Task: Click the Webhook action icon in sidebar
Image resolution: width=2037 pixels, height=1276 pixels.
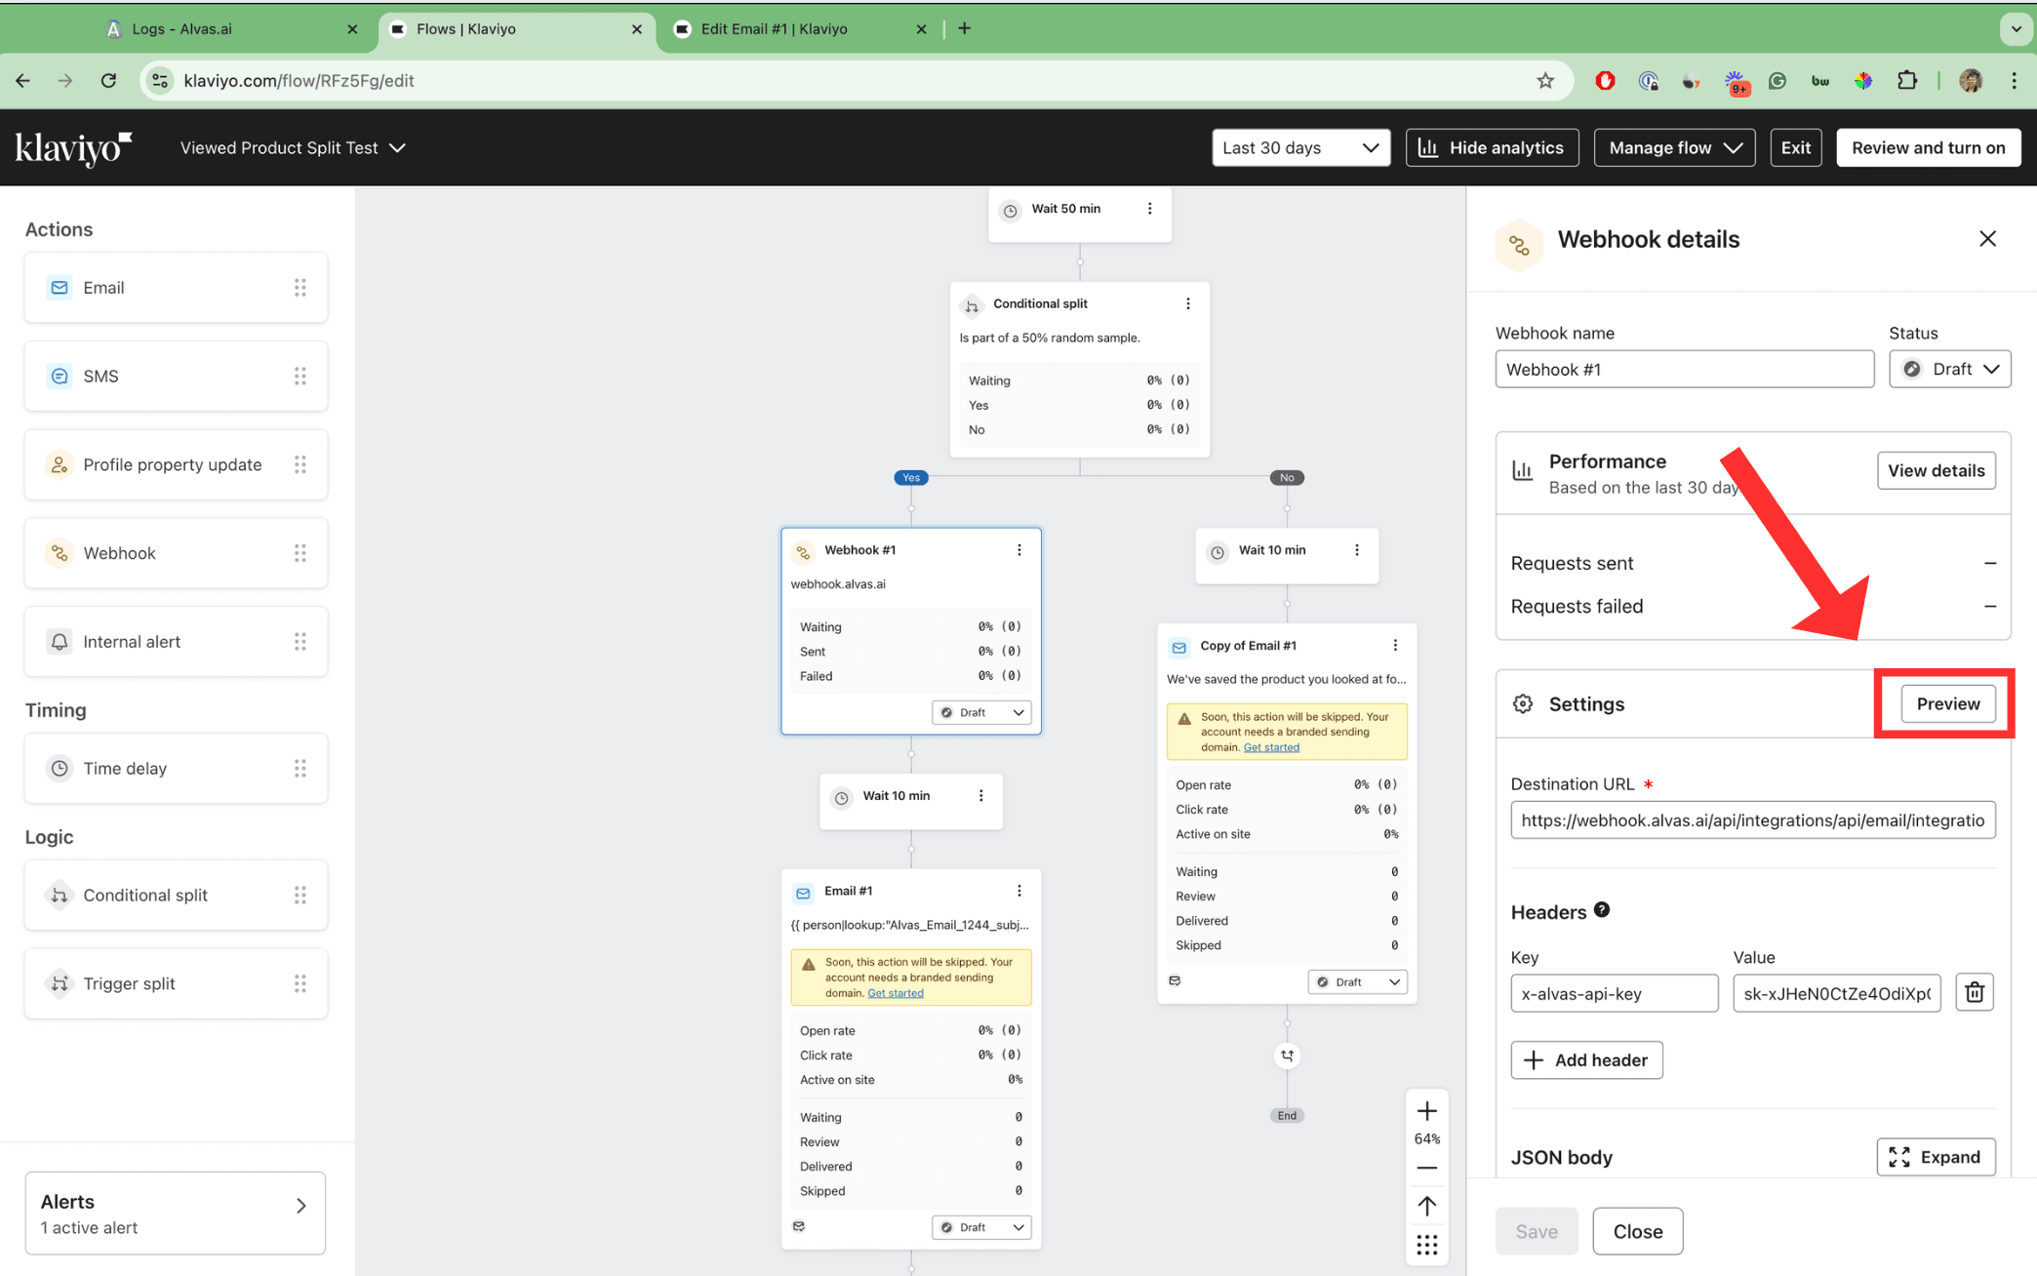Action: (60, 553)
